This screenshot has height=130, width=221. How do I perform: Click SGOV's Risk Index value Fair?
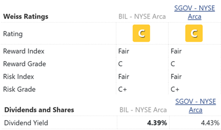pyautogui.click(x=176, y=77)
